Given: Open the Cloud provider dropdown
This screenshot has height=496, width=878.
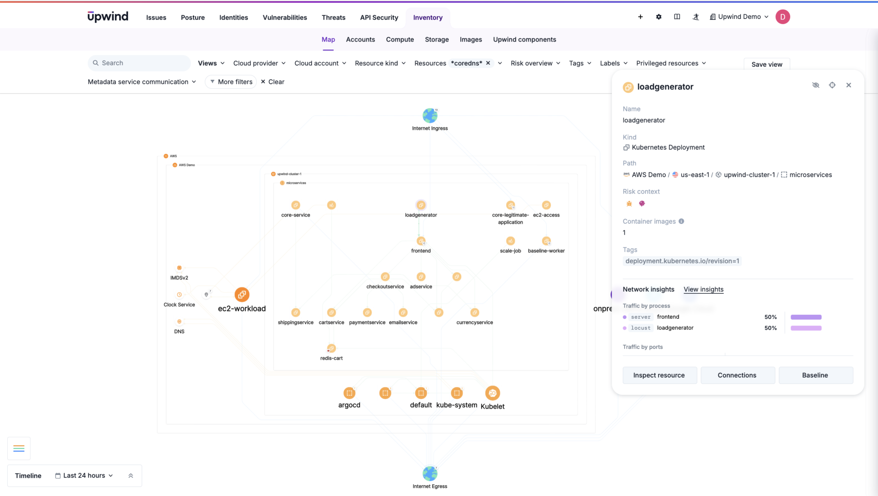Looking at the screenshot, I should tap(259, 63).
